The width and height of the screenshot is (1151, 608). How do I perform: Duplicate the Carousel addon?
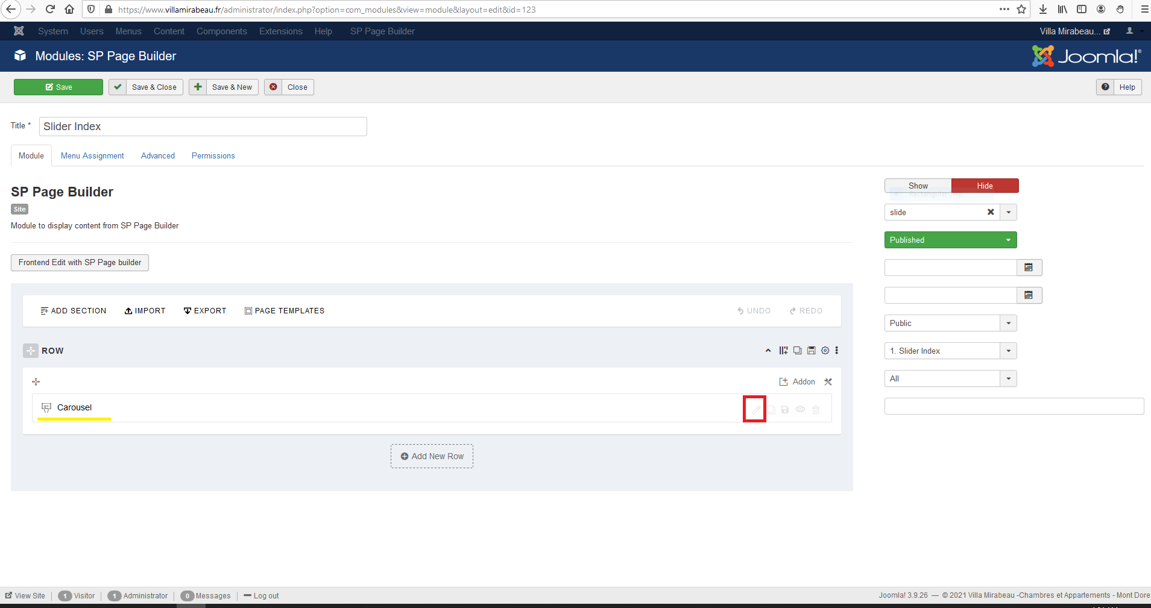pos(771,410)
